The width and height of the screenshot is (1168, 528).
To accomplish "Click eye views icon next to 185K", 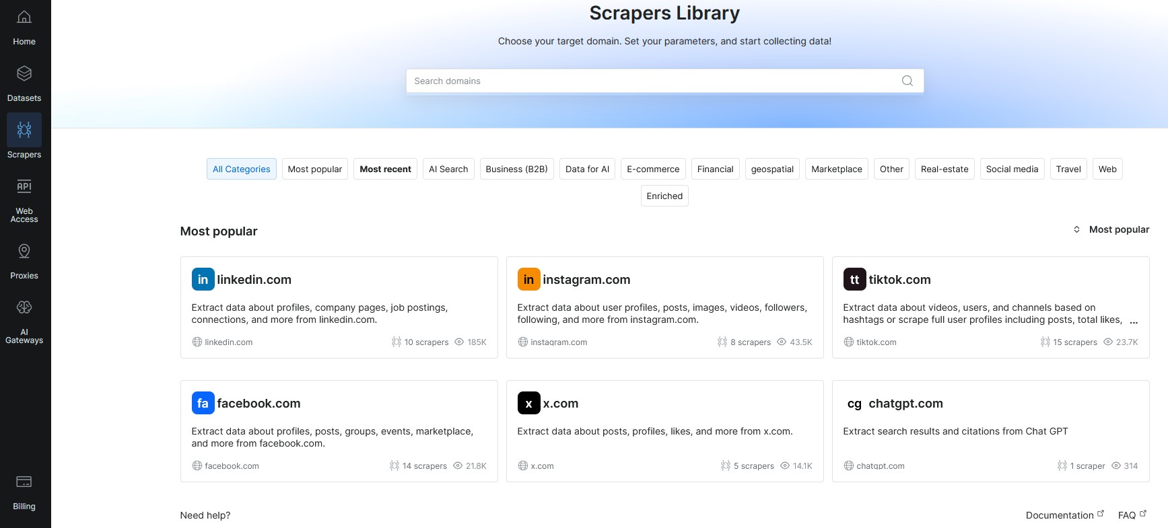I will pos(459,342).
